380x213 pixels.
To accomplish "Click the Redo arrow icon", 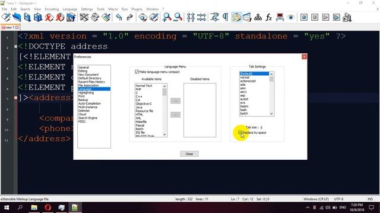I will (x=129, y=17).
